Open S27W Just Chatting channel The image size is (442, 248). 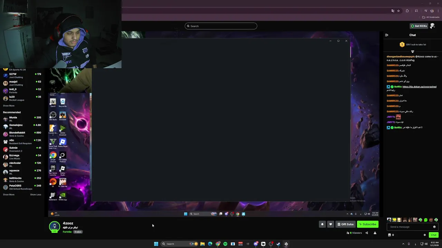[x=22, y=75]
